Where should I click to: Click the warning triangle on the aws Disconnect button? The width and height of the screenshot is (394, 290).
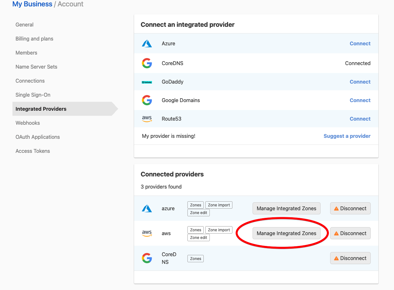[x=336, y=233]
